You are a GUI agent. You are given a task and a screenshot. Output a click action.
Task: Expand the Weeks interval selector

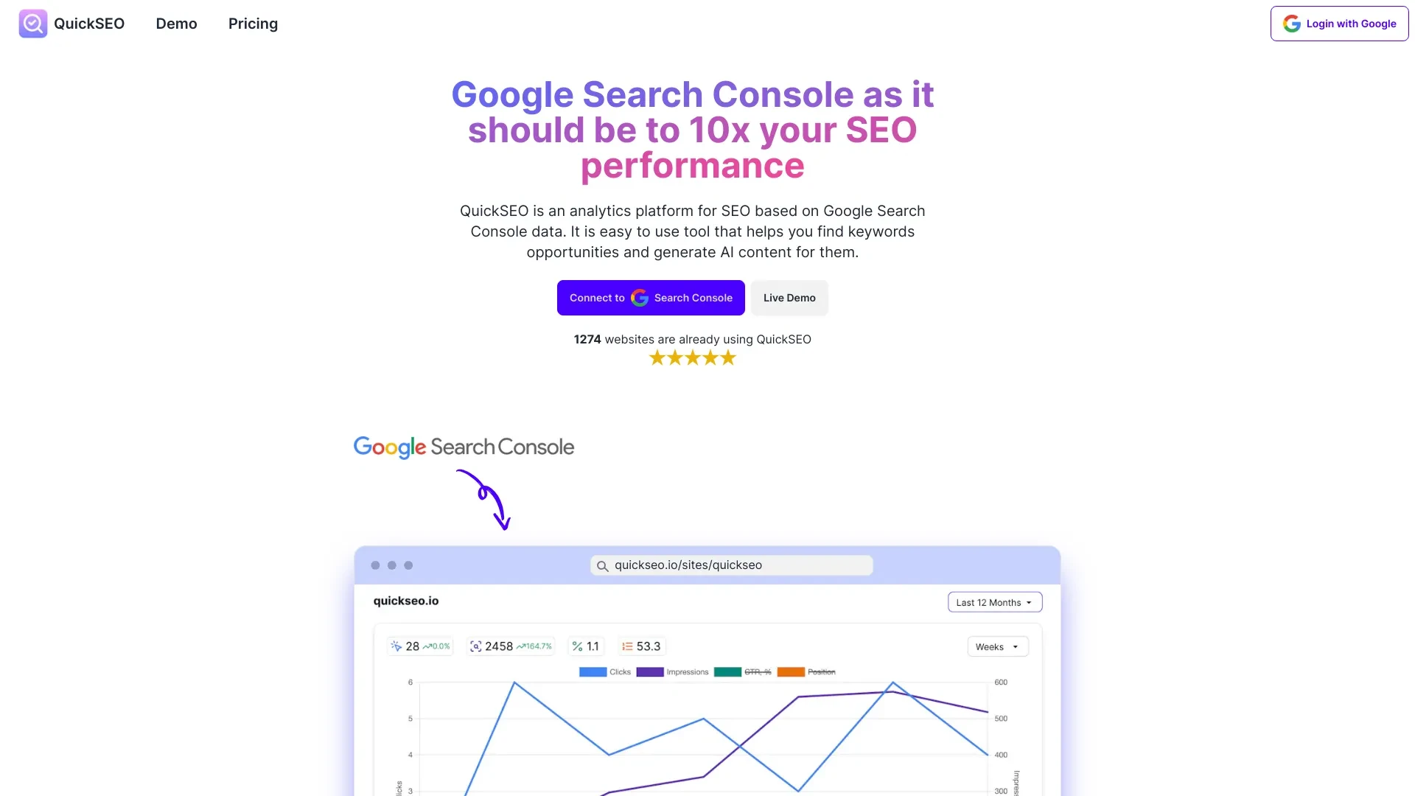click(x=997, y=646)
